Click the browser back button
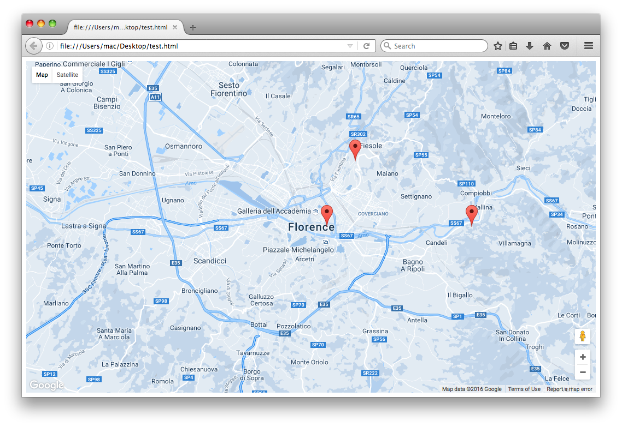The height and width of the screenshot is (427, 622). 34,46
